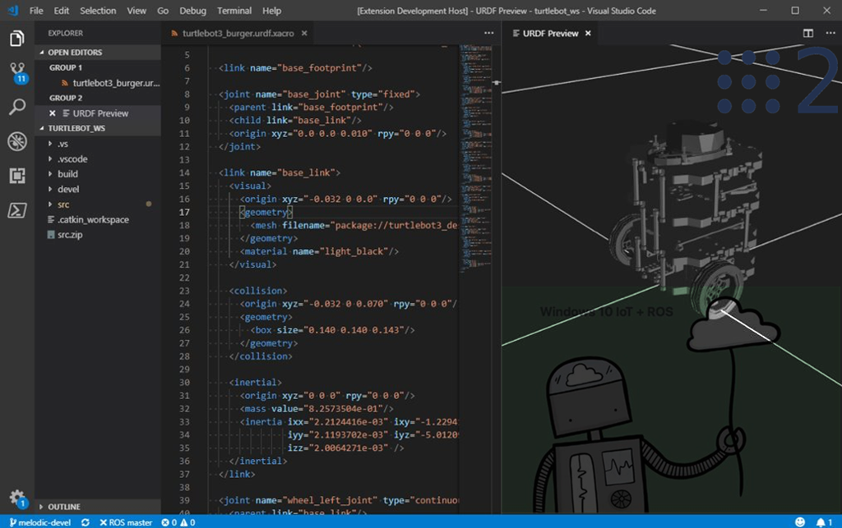
Task: Open errors and warnings count
Action: tap(178, 522)
